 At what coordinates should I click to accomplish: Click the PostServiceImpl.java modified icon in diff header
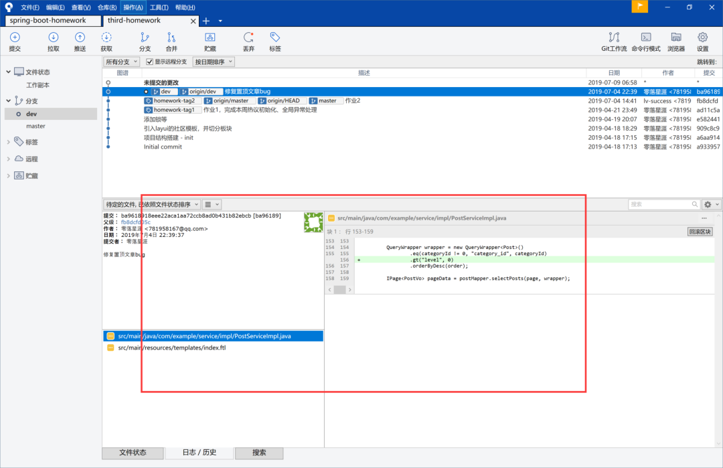tap(331, 218)
